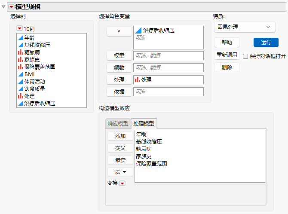Click the nominal icon beside 家族史 in the column list
Screen dimensions: 288x214
[21, 59]
